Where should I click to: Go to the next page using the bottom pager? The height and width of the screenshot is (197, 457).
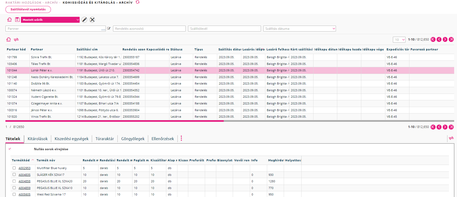[445, 127]
